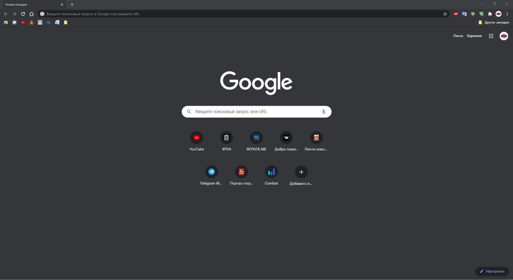Image resolution: width=513 pixels, height=280 pixels.
Task: Open the black-and-white numbers grid bookmark
Action: click(x=40, y=22)
